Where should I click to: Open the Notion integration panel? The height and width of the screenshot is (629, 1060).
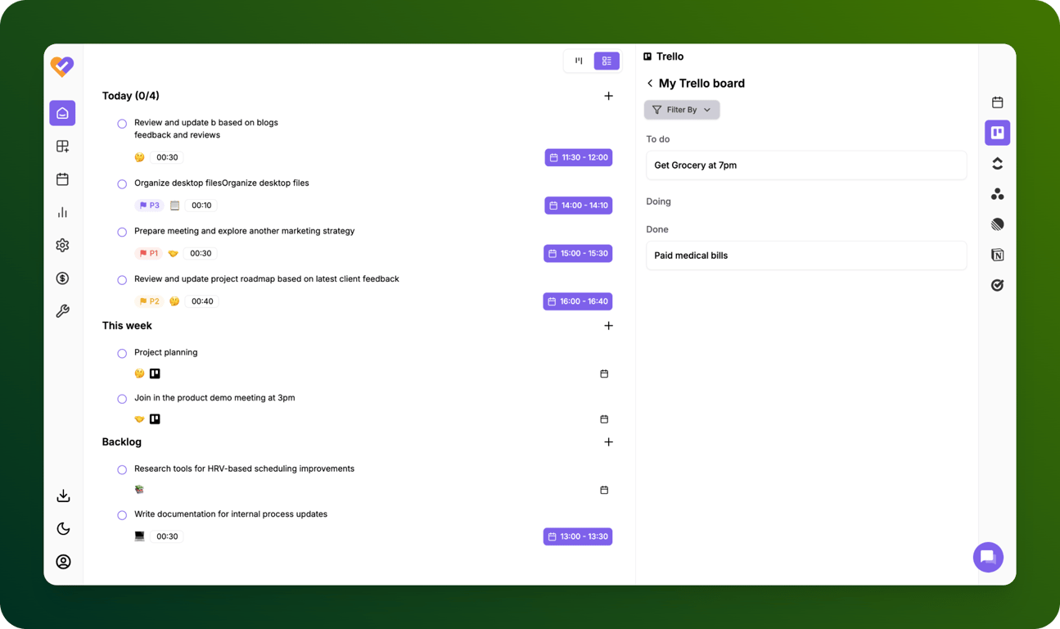[997, 255]
